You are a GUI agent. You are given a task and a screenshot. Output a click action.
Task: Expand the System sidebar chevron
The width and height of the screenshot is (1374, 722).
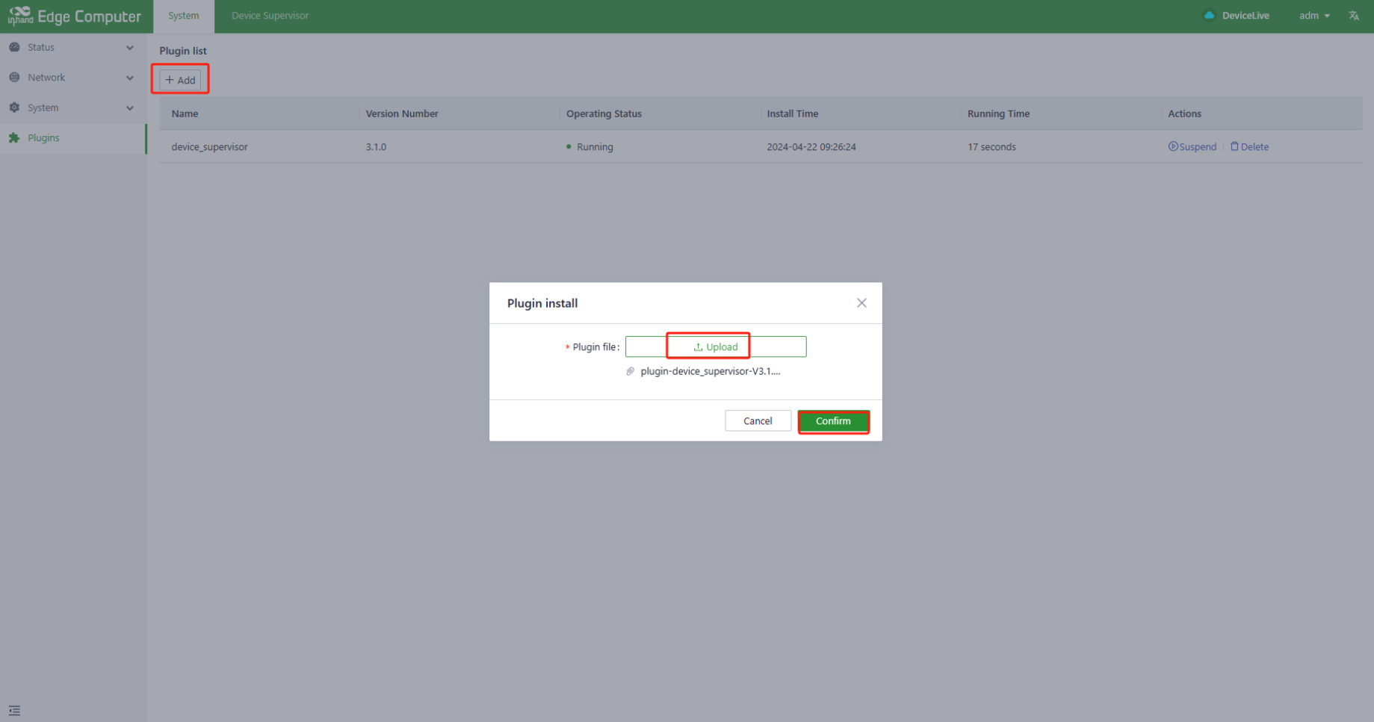tap(130, 108)
